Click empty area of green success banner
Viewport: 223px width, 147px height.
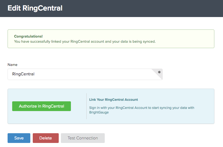[x=185, y=39]
